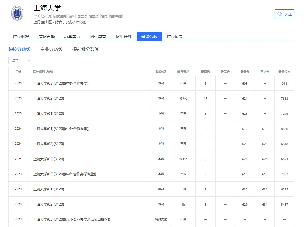Click the 最低分 column header
305x227 pixels.
[x=245, y=72]
